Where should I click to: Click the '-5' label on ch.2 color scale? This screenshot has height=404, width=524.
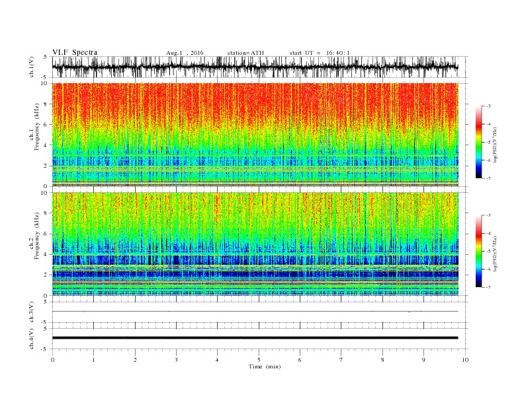pos(488,252)
